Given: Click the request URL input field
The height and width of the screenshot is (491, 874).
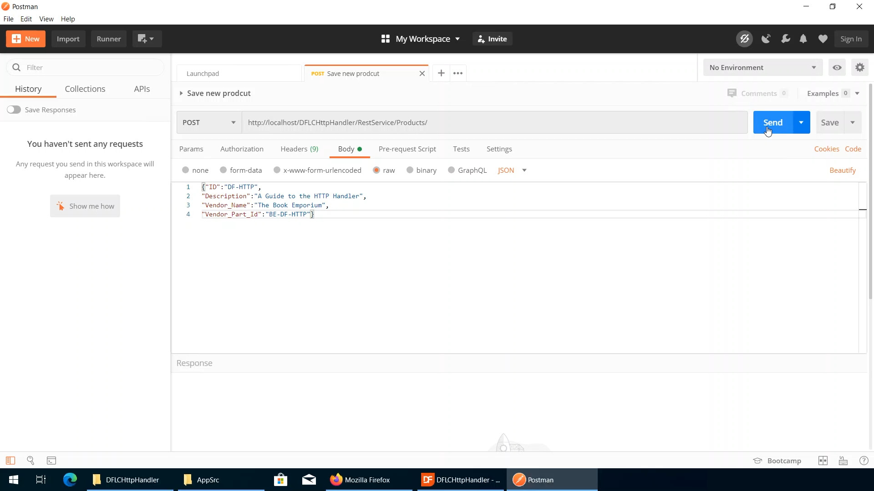Looking at the screenshot, I should tap(494, 122).
